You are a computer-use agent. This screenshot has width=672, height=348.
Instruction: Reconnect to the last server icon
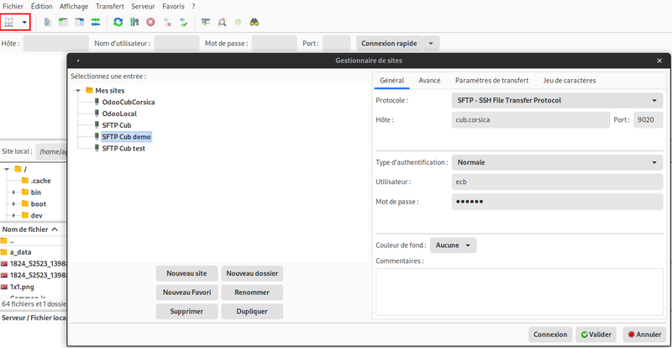(183, 23)
